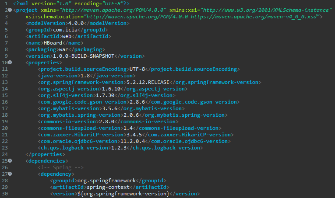This screenshot has width=335, height=198.
Task: Click the mybatis version '3.5.6'
Action: click(x=110, y=108)
